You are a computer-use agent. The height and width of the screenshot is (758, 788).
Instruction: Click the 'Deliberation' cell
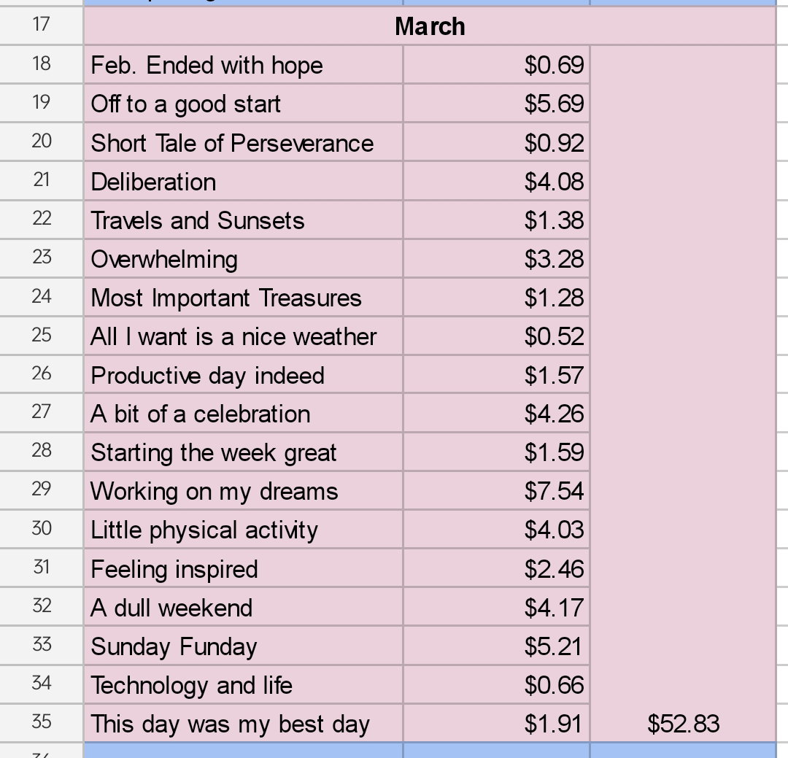click(x=243, y=181)
